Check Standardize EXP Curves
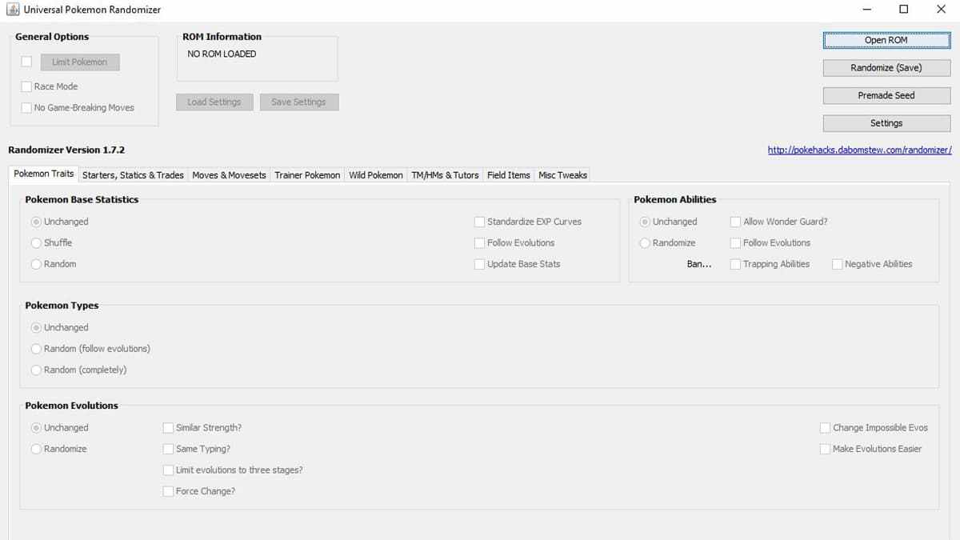This screenshot has height=540, width=960. [479, 222]
